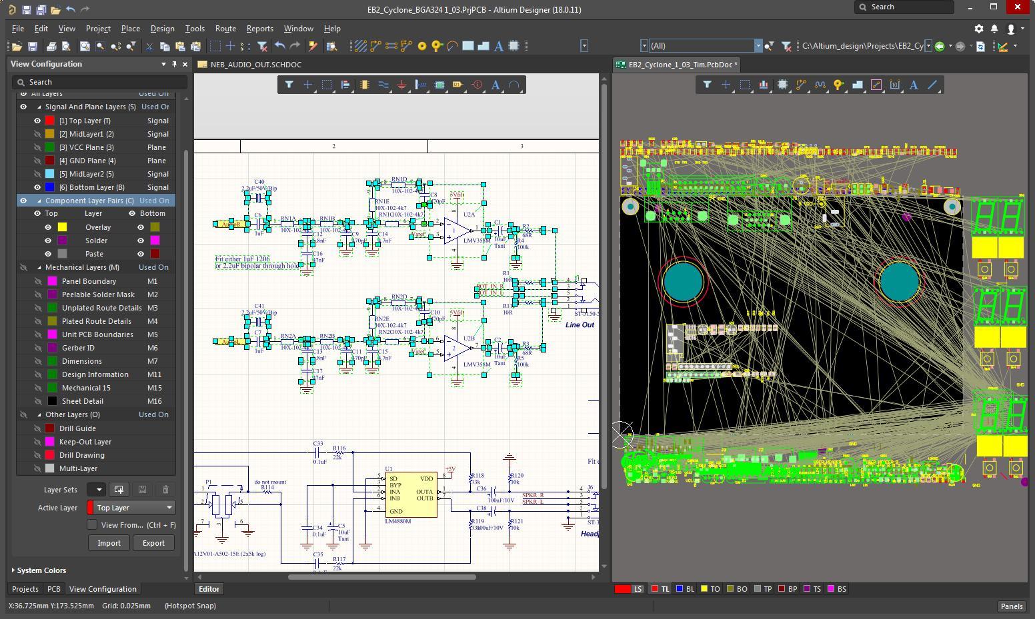The width and height of the screenshot is (1035, 619).
Task: Click the Place Part icon in the schematic active bar
Action: [x=364, y=85]
